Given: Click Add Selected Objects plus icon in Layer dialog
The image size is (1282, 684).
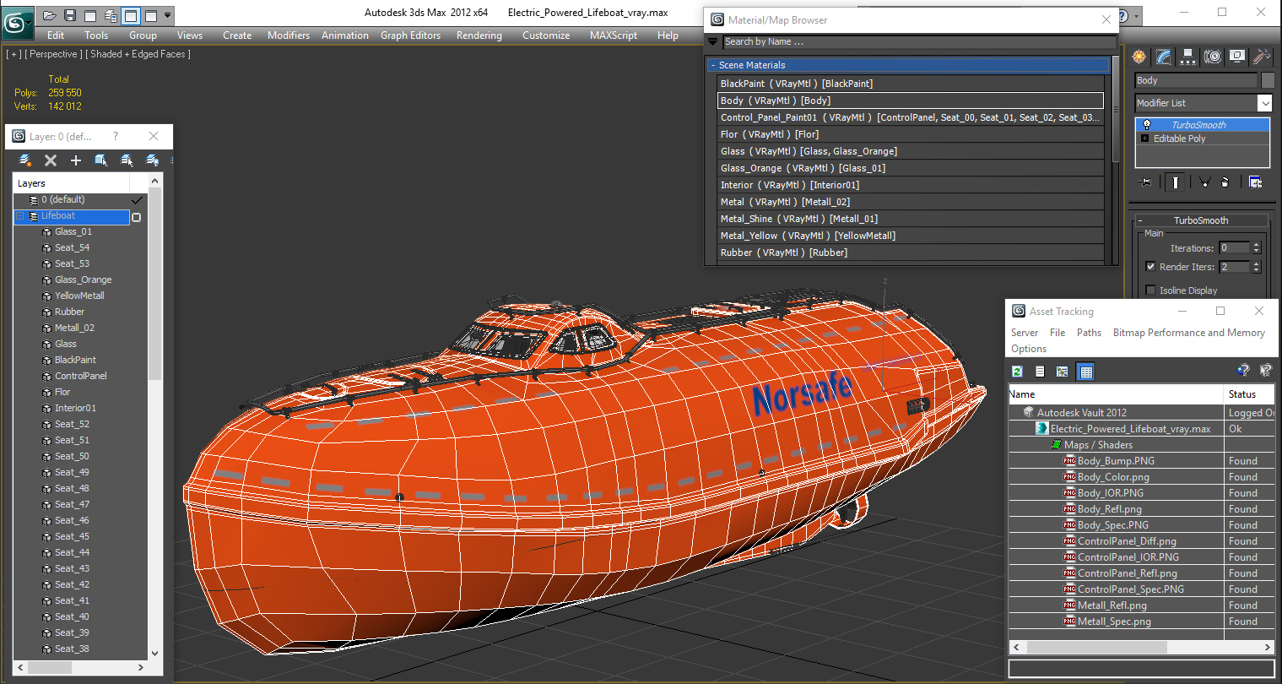Looking at the screenshot, I should click(x=76, y=160).
